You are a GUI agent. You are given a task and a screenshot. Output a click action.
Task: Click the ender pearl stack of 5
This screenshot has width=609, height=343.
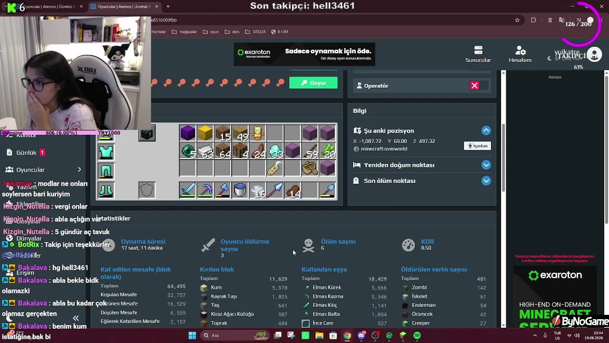188,151
